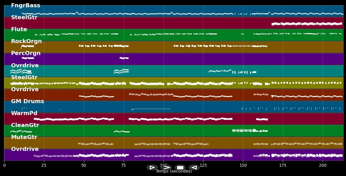Click the WarmPd track name
The width and height of the screenshot is (346, 176).
pyautogui.click(x=24, y=113)
